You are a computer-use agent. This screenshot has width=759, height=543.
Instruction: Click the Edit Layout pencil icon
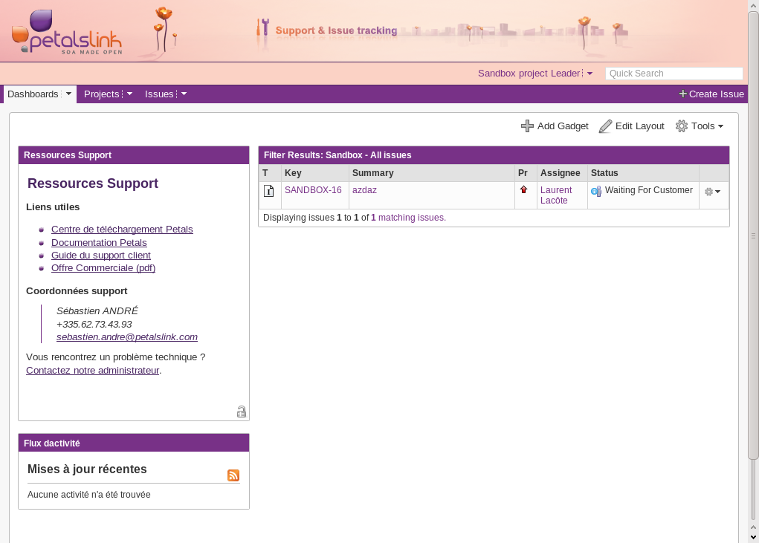pos(605,126)
